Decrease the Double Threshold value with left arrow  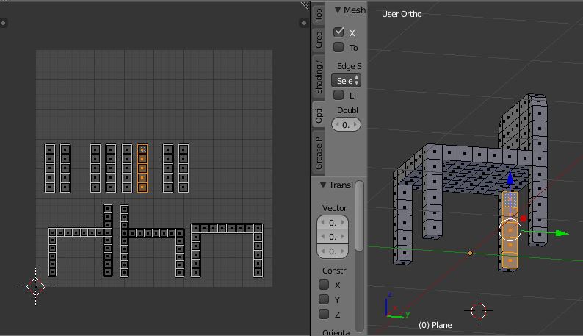pyautogui.click(x=337, y=125)
